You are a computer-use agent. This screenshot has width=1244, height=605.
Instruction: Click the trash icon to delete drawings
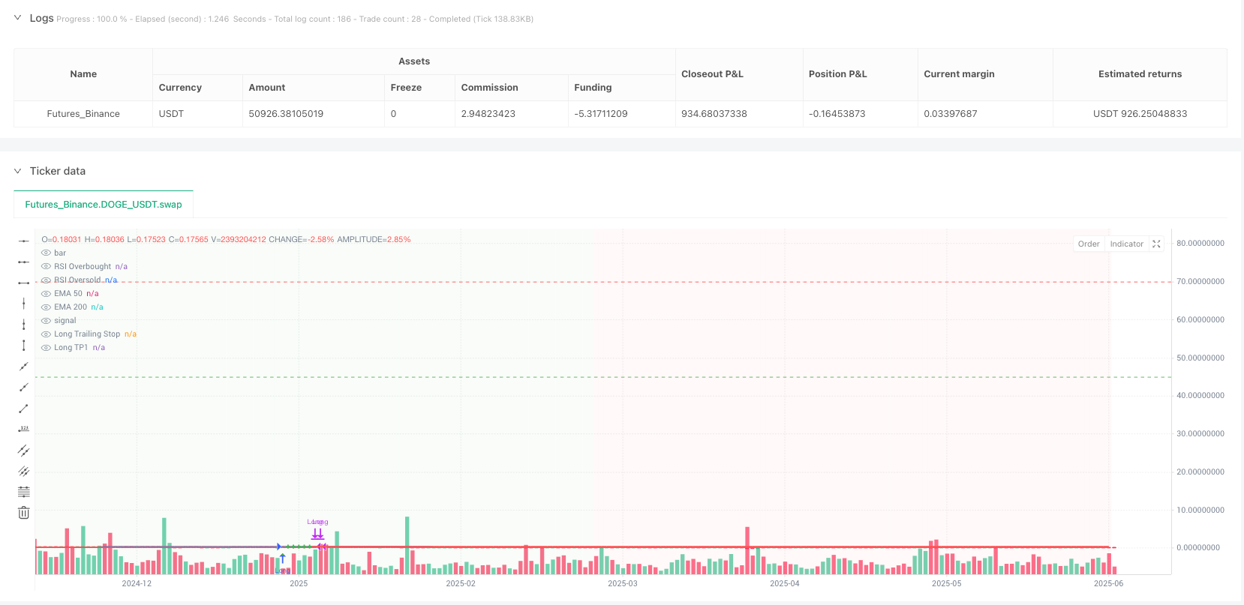tap(24, 513)
